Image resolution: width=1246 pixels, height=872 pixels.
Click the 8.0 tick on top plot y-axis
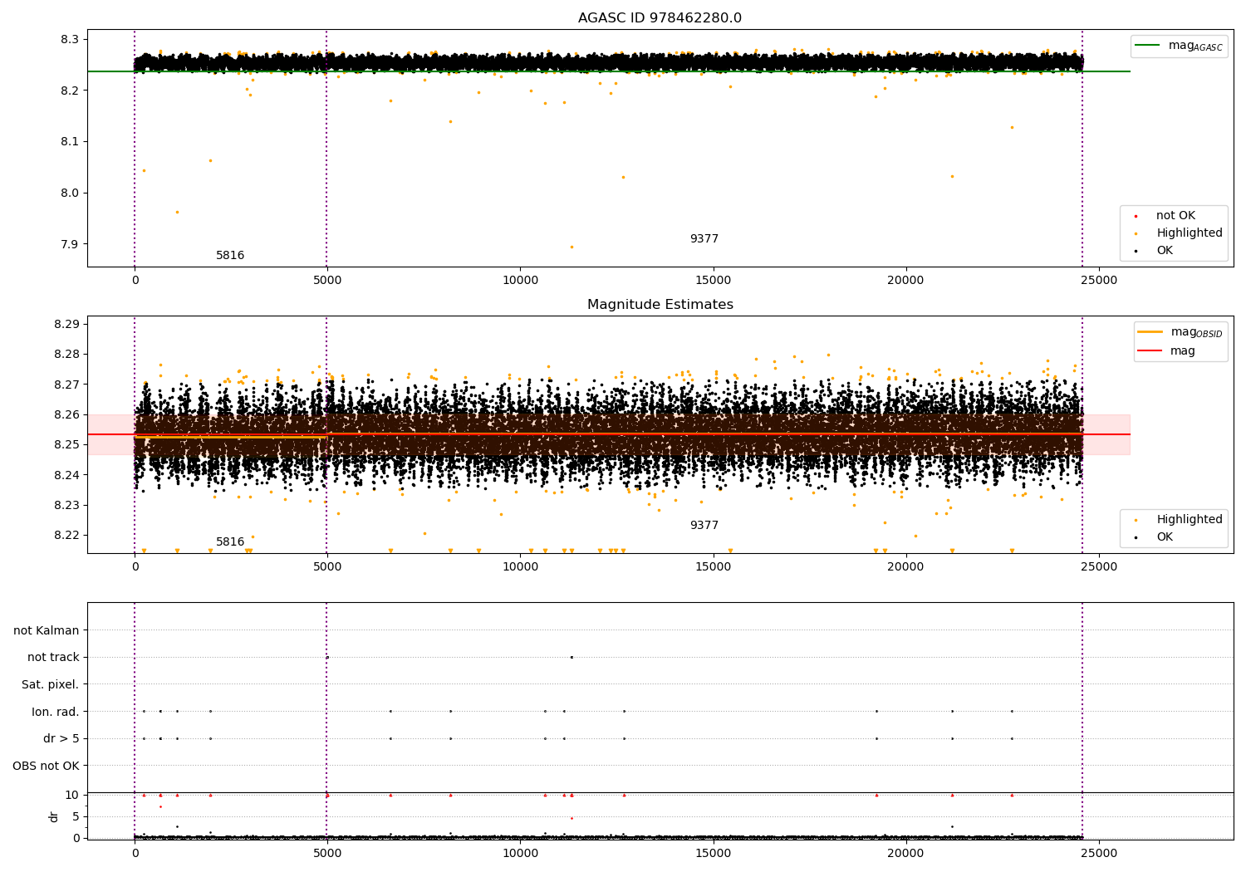70,193
